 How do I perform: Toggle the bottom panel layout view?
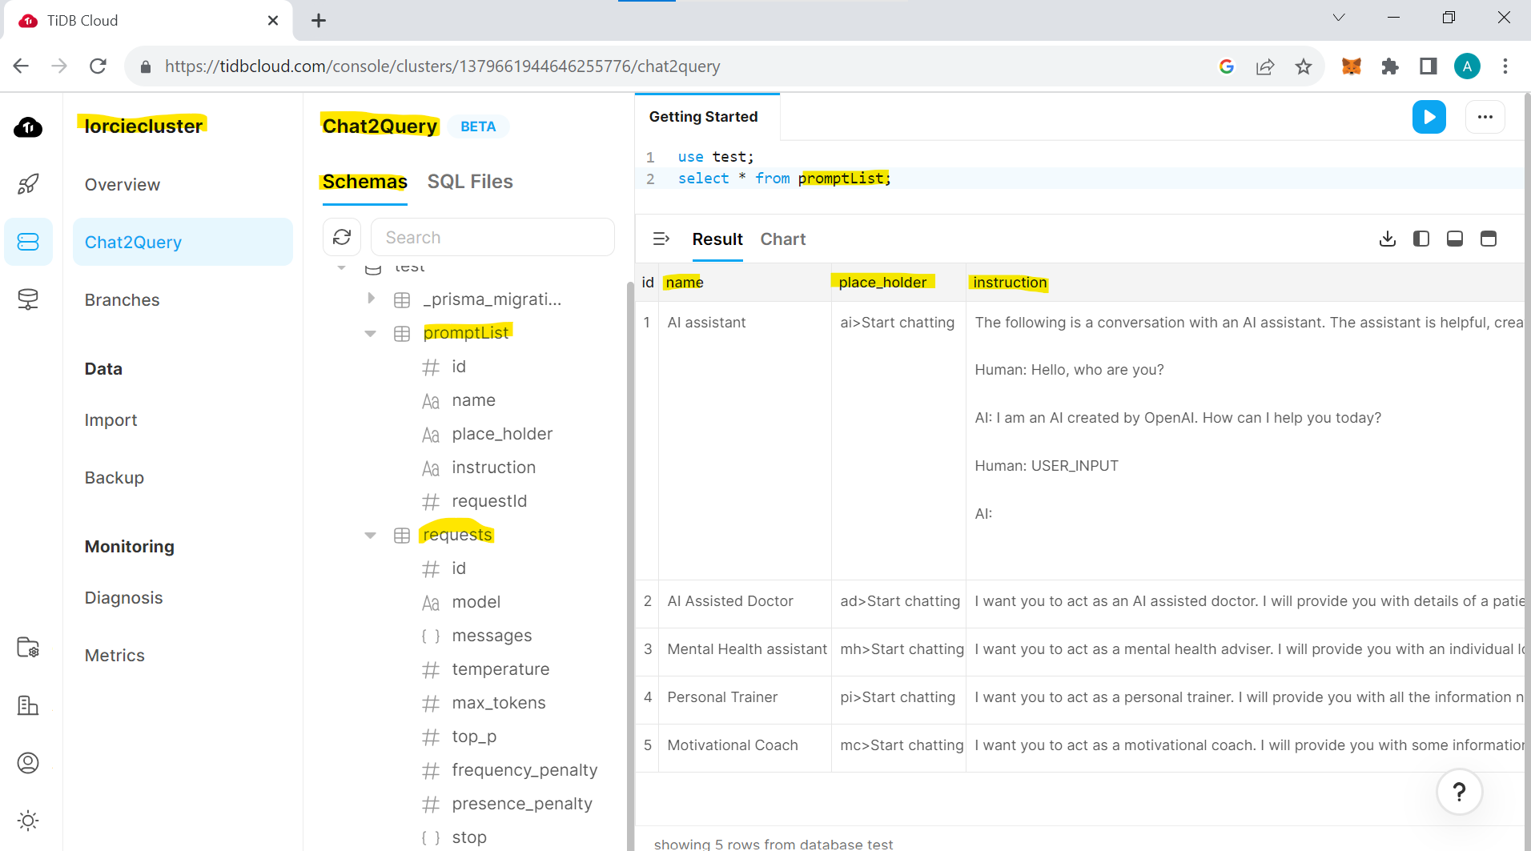tap(1454, 239)
